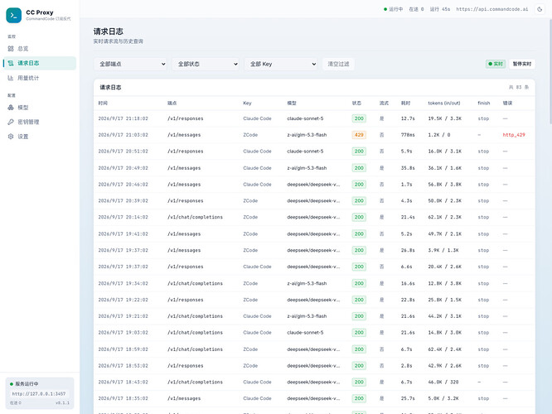Click the orange 429 status badge
This screenshot has height=414, width=552.
359,135
